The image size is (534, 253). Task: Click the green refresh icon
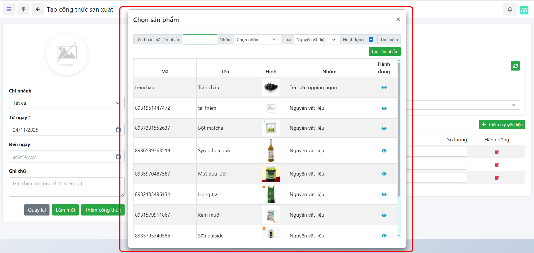click(515, 66)
